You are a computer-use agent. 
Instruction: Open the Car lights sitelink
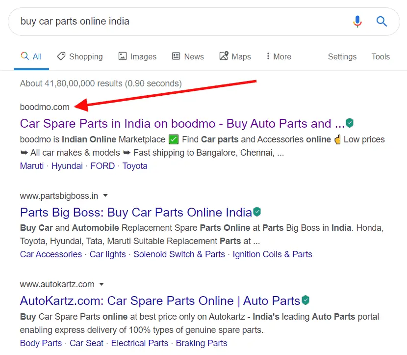click(107, 254)
